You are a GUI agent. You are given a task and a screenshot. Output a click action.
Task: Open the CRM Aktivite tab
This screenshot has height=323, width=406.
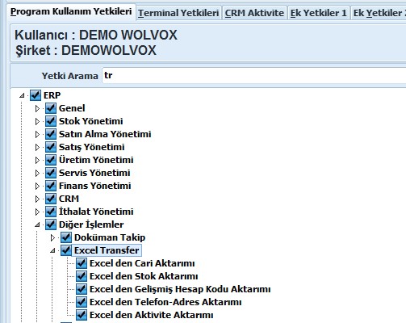254,13
